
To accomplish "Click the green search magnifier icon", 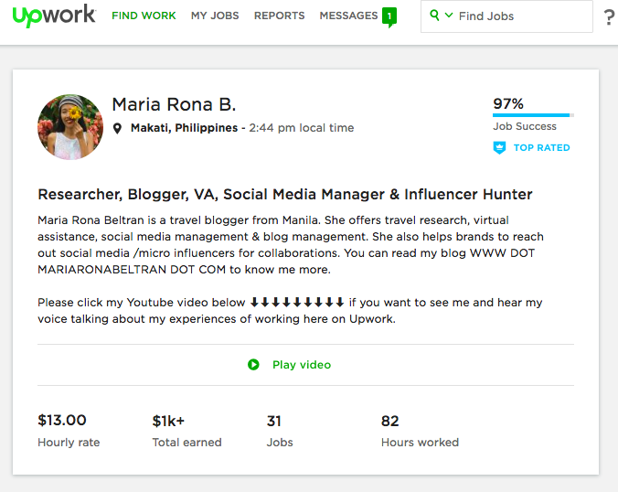I will (434, 16).
